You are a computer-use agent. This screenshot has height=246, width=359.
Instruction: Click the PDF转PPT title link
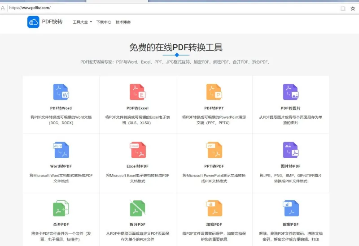tap(214, 108)
